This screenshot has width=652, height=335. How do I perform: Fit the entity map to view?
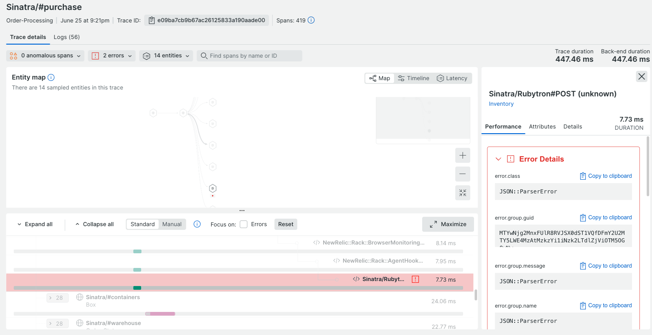click(x=462, y=193)
